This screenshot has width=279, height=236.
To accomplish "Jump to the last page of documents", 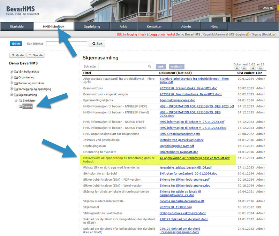I will (261, 68).
